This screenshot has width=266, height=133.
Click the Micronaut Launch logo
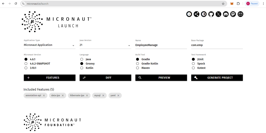57,22
